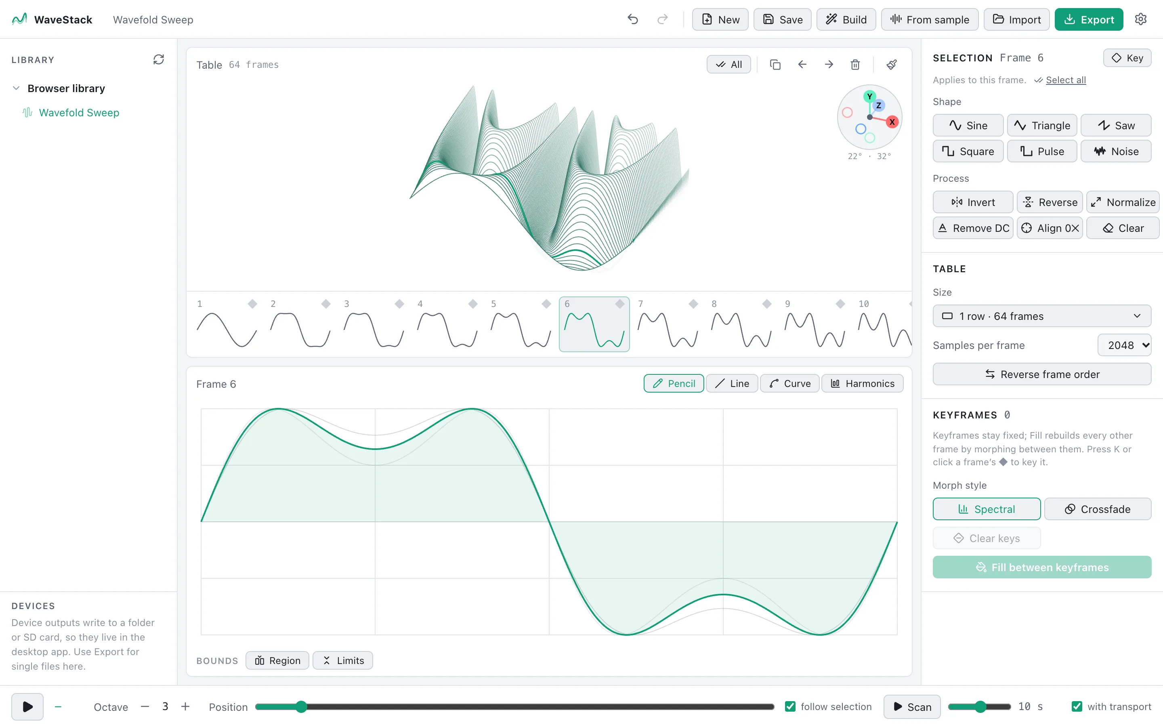Screen dimensions: 1163x727
Task: Click the paintbrush icon in table toolbar
Action: click(x=892, y=65)
